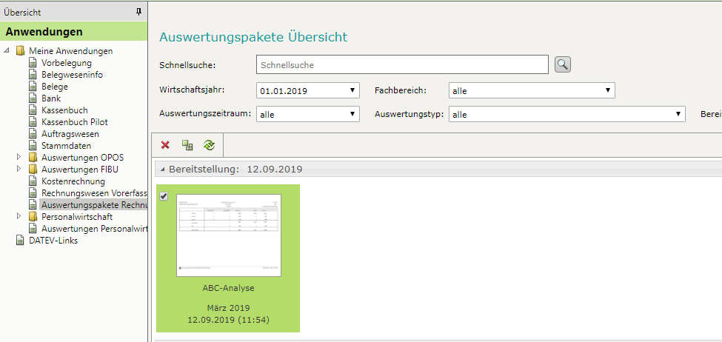
Task: Collapse the Meine Anwendungen tree node
Action: coord(7,50)
